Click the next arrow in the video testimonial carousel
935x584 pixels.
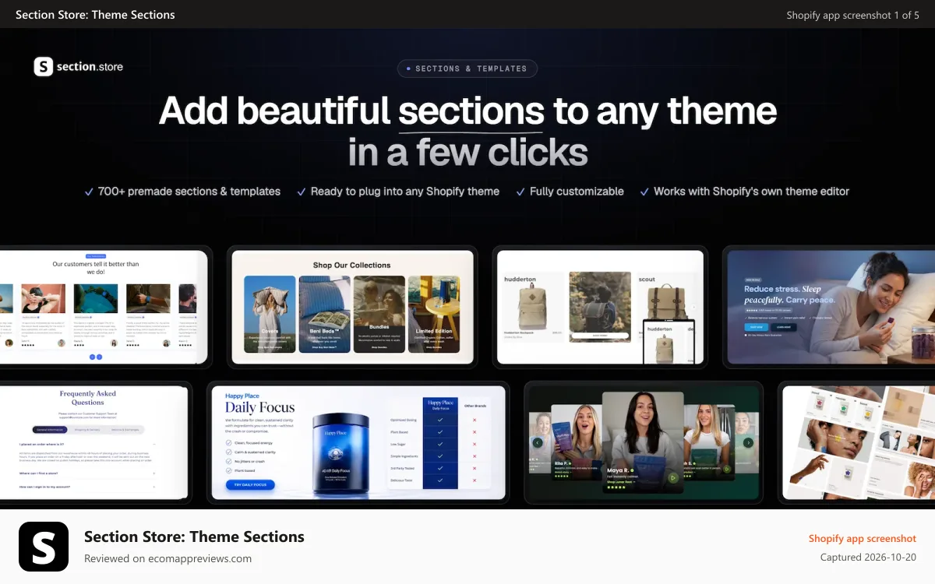click(748, 443)
